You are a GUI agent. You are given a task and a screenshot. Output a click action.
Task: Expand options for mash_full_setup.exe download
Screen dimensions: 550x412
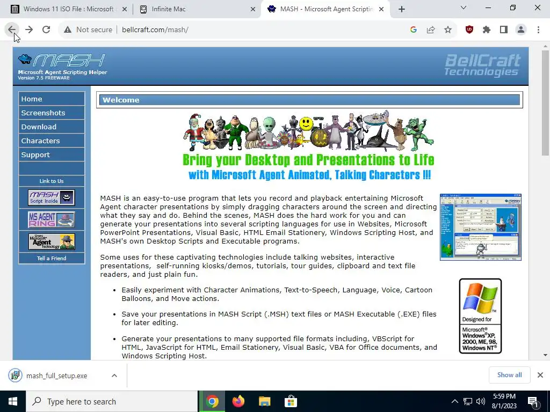coord(114,376)
